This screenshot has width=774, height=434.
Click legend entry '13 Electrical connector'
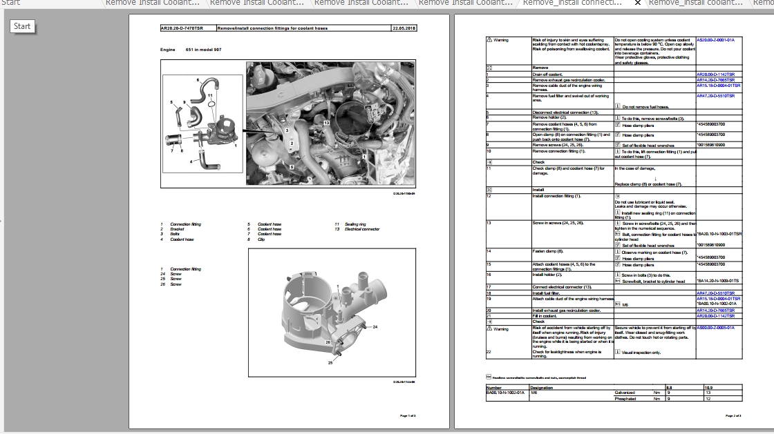(357, 229)
